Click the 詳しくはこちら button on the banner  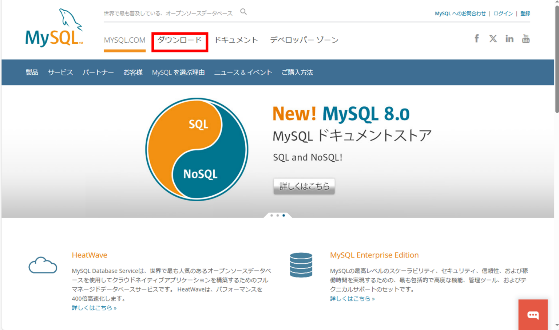(x=304, y=186)
